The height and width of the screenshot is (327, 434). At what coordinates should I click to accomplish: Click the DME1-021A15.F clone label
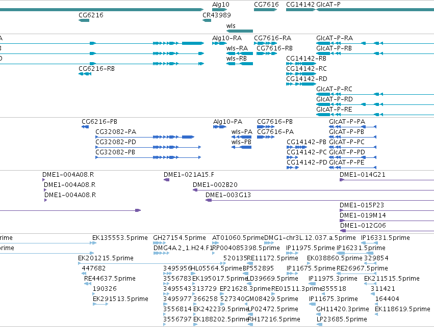pyautogui.click(x=189, y=175)
